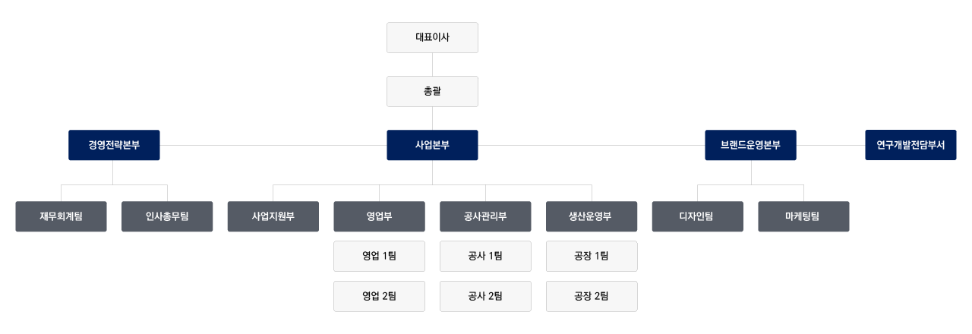The height and width of the screenshot is (334, 972).
Task: Click the 공사관리부 department box
Action: tap(485, 216)
